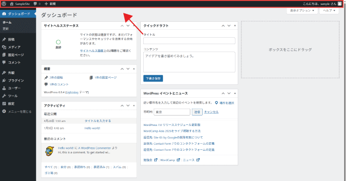The height and width of the screenshot is (181, 346).
Task: Open 勉強会 external link
Action: pos(150,160)
